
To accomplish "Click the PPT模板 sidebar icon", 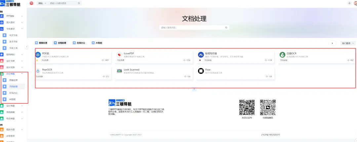I will click(2, 16).
